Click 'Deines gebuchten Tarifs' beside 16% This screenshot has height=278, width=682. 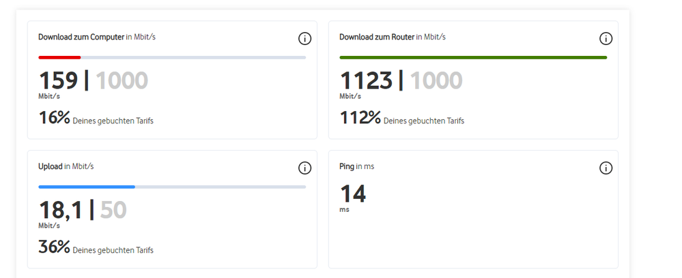pos(113,121)
